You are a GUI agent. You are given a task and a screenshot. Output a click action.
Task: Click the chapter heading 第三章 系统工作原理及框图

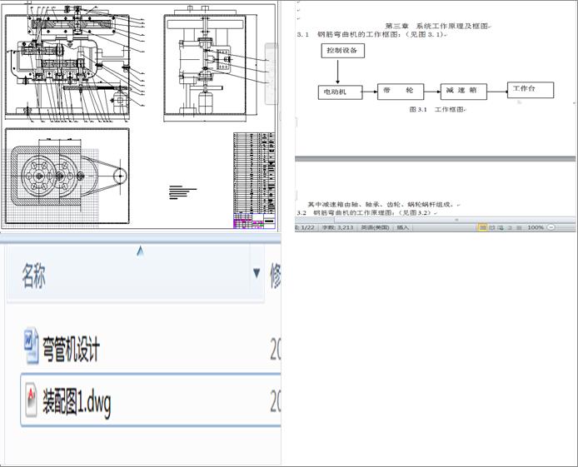click(x=437, y=26)
